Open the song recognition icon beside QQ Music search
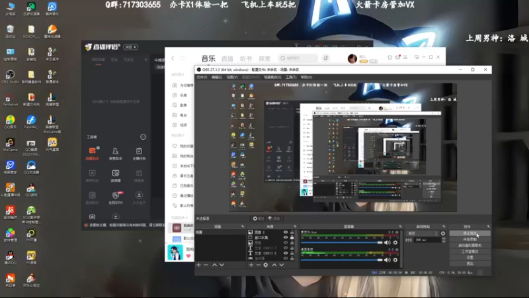Screen dimensions: 529x298 pyautogui.click(x=325, y=58)
